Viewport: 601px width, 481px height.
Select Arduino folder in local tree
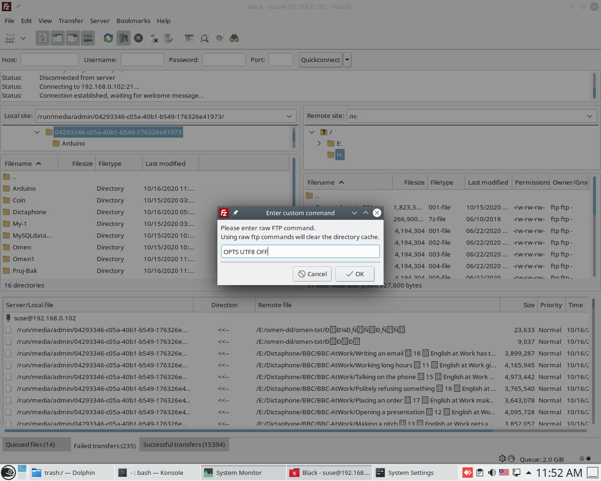coord(73,143)
